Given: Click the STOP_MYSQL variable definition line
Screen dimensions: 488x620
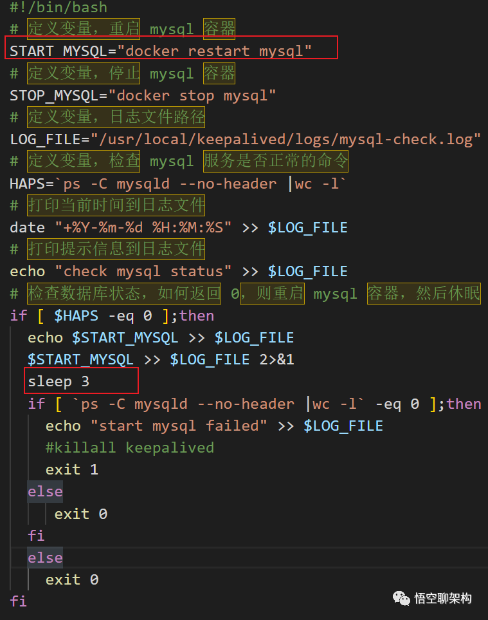Looking at the screenshot, I should click(x=143, y=96).
